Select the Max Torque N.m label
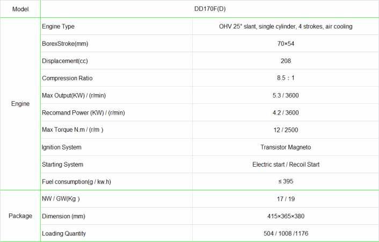379x242 pixels. [72, 130]
